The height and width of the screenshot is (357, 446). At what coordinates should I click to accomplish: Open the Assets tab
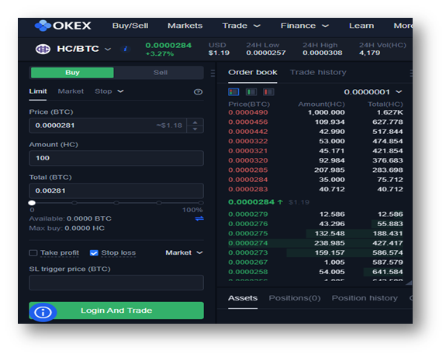click(243, 298)
